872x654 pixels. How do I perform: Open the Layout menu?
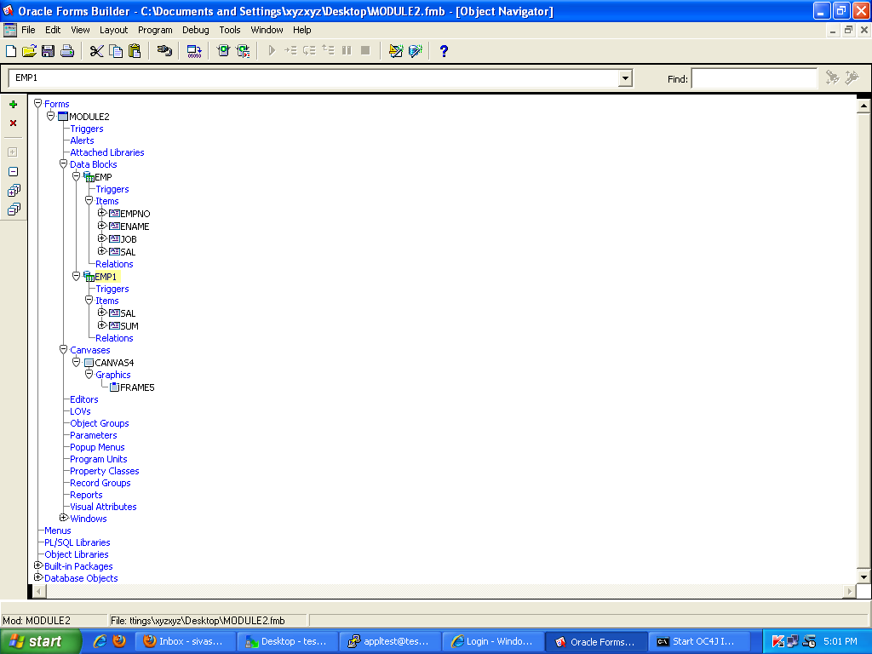click(113, 30)
